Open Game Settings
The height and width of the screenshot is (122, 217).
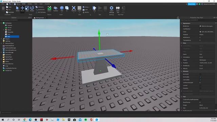(112, 9)
